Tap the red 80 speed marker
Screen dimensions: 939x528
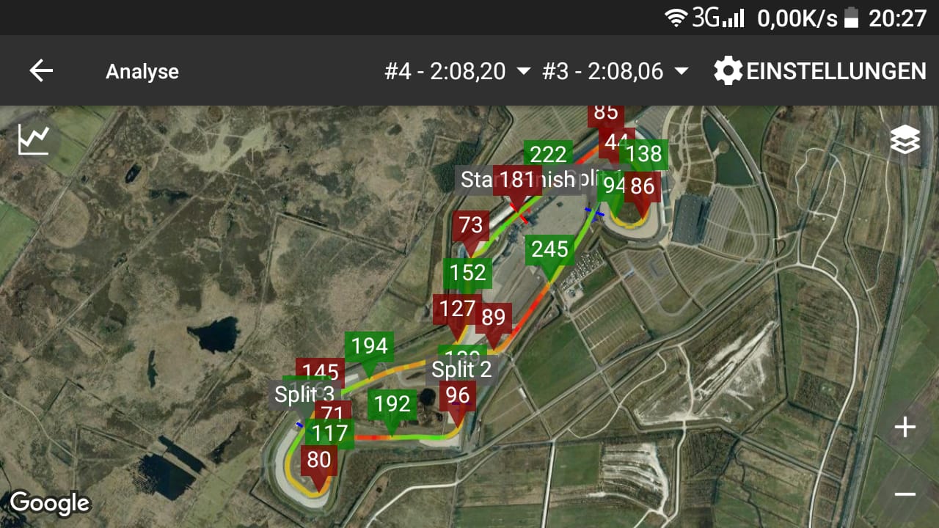click(x=318, y=461)
